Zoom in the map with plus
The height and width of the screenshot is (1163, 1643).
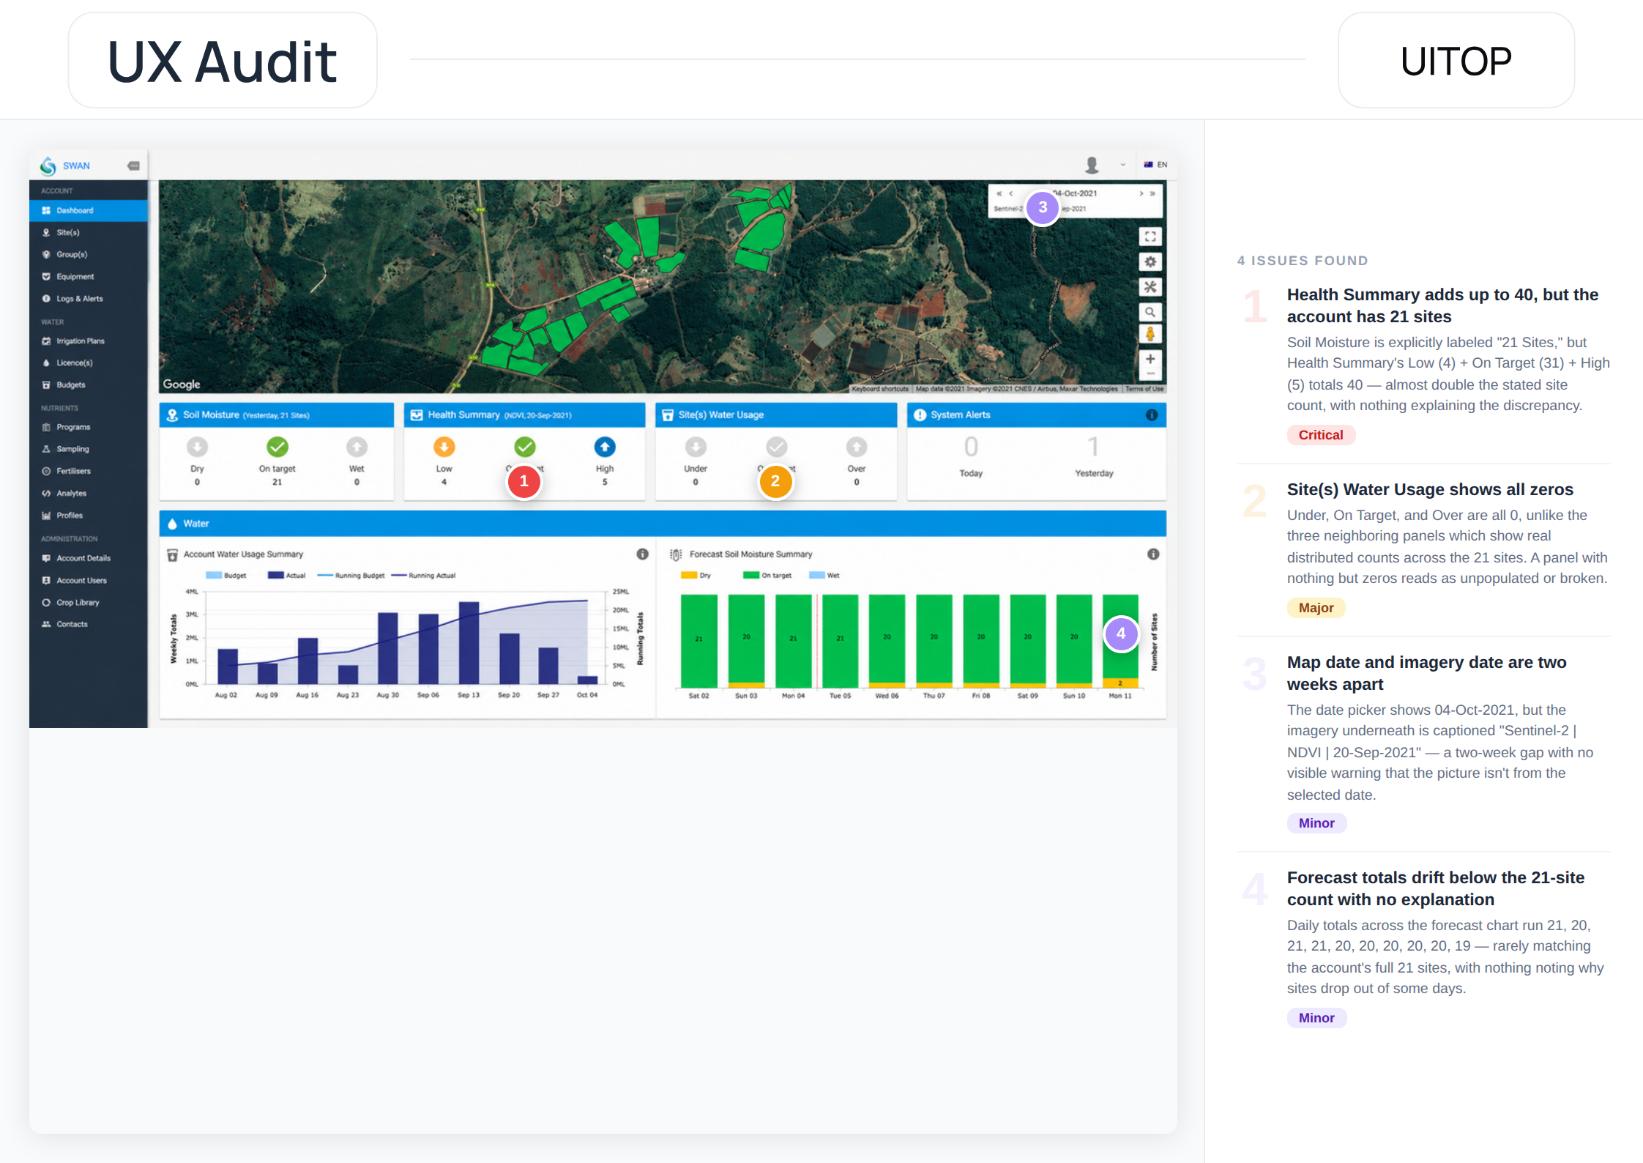pos(1150,359)
